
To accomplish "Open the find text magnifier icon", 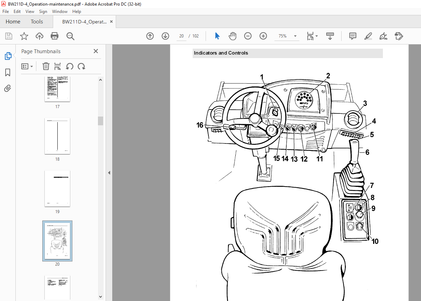I will coord(70,36).
